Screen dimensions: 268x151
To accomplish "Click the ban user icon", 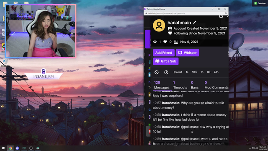I will (x=156, y=72).
